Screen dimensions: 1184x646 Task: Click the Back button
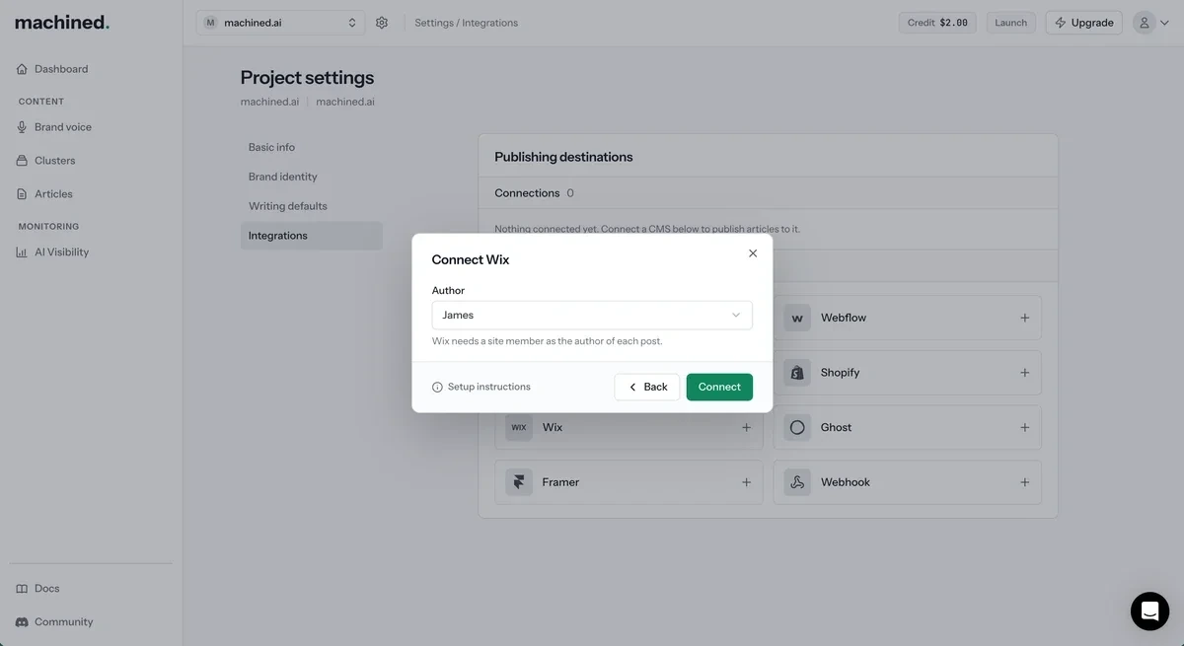[x=647, y=388]
